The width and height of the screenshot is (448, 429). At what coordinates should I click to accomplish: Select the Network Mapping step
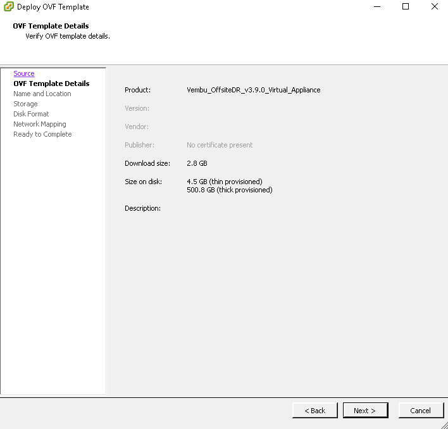point(40,124)
